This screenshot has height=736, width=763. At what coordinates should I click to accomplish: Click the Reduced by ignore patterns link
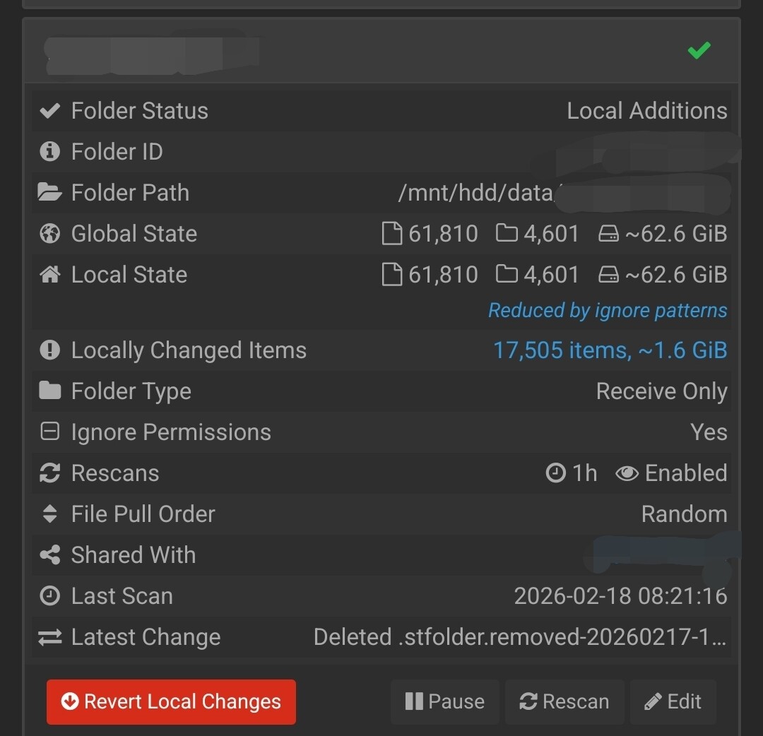tap(608, 311)
